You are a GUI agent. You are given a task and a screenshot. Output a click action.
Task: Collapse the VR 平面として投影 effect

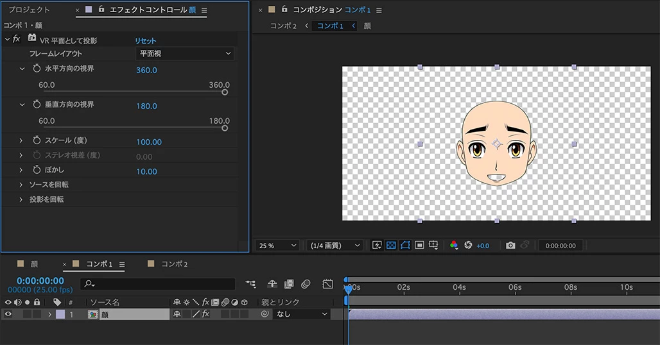[7, 39]
